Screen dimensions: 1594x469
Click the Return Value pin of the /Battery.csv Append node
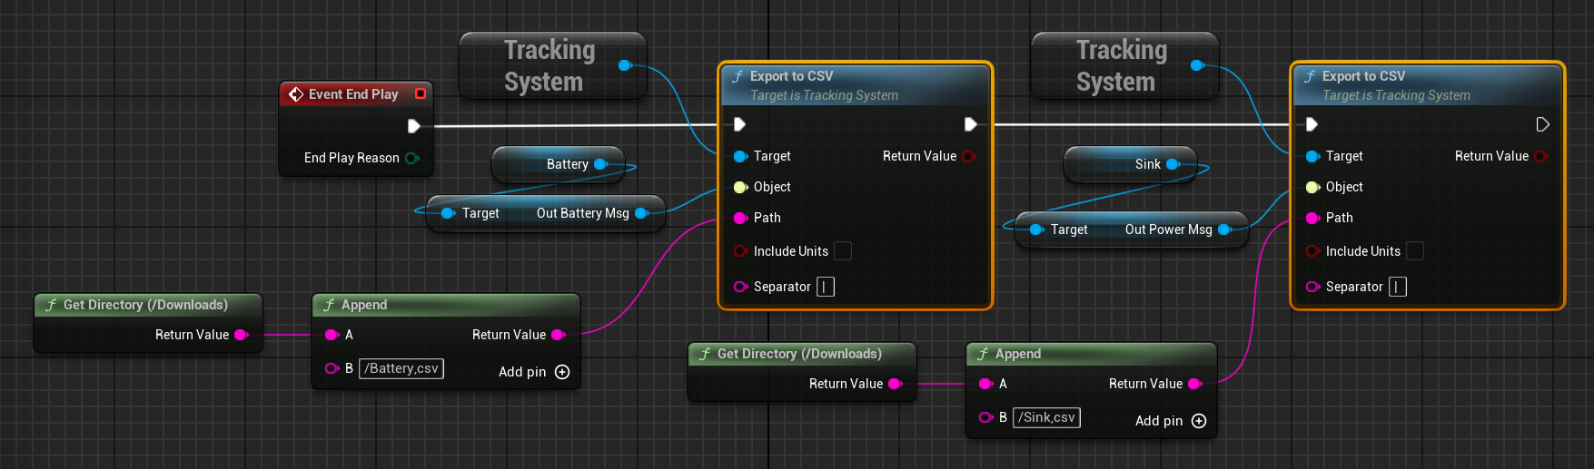pos(558,335)
